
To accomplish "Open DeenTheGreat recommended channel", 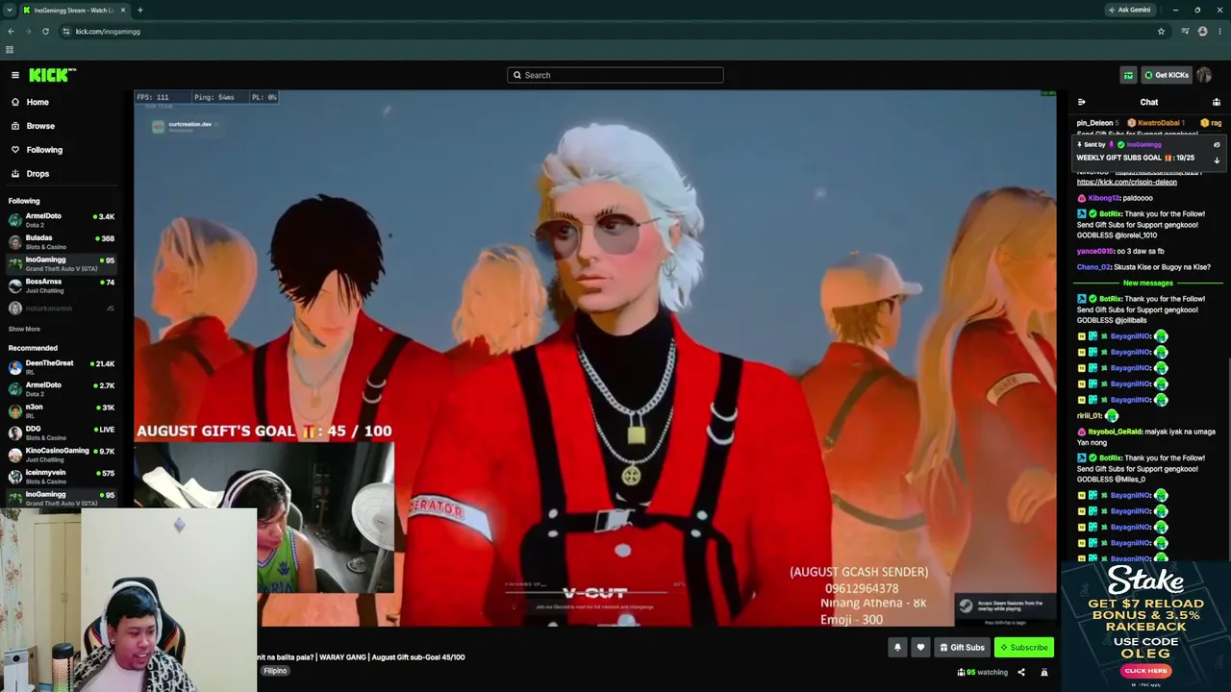I will click(x=60, y=366).
